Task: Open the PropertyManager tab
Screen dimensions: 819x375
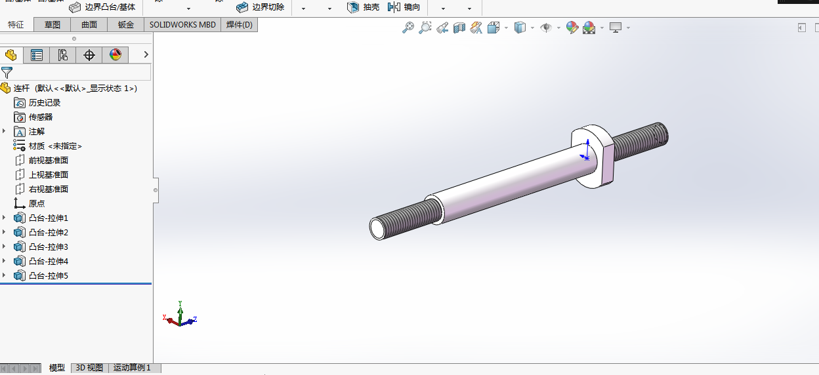Action: tap(37, 55)
